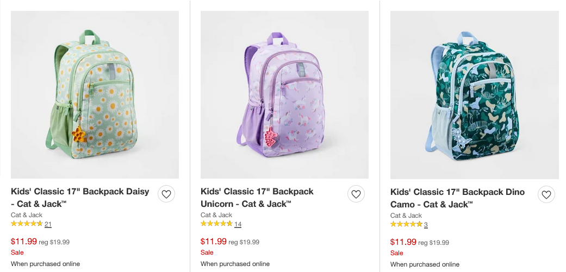Screen dimensions: 566x272
Task: Open the Unicorn backpack product image
Action: (284, 95)
